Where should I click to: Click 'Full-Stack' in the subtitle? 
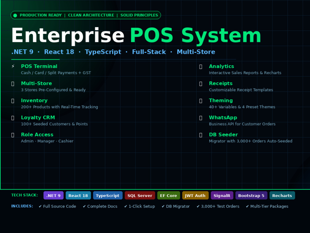[x=149, y=52]
